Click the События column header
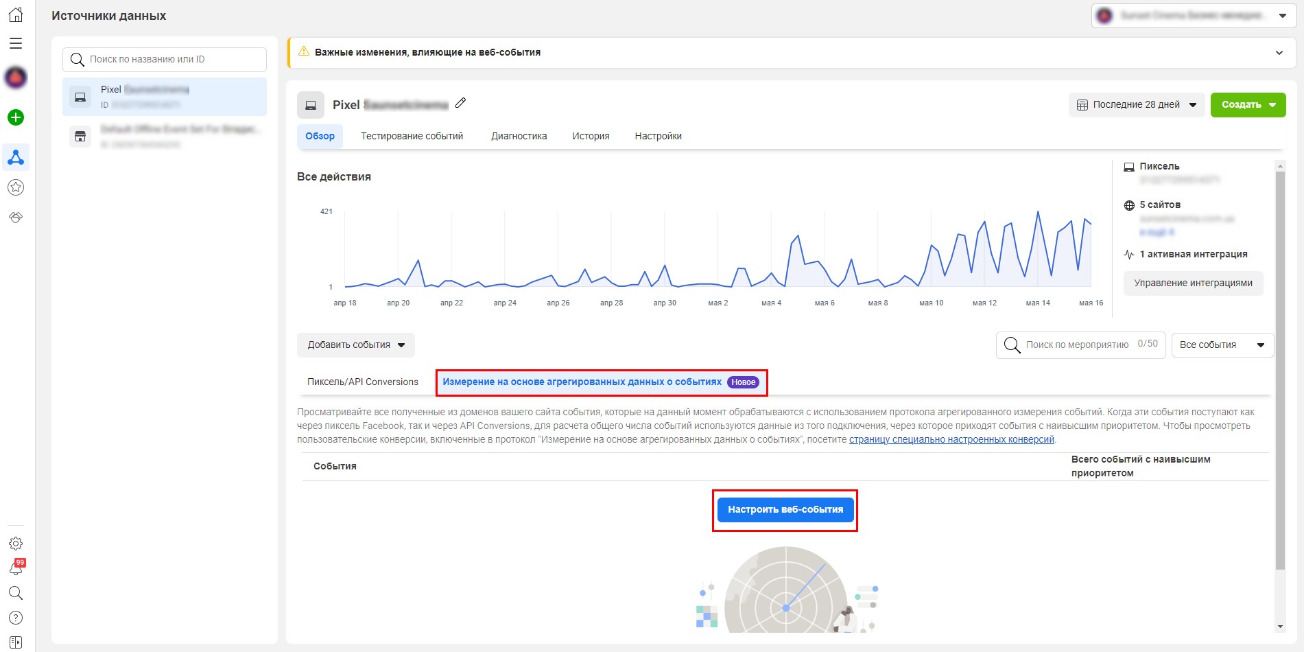This screenshot has width=1304, height=652. pos(335,466)
